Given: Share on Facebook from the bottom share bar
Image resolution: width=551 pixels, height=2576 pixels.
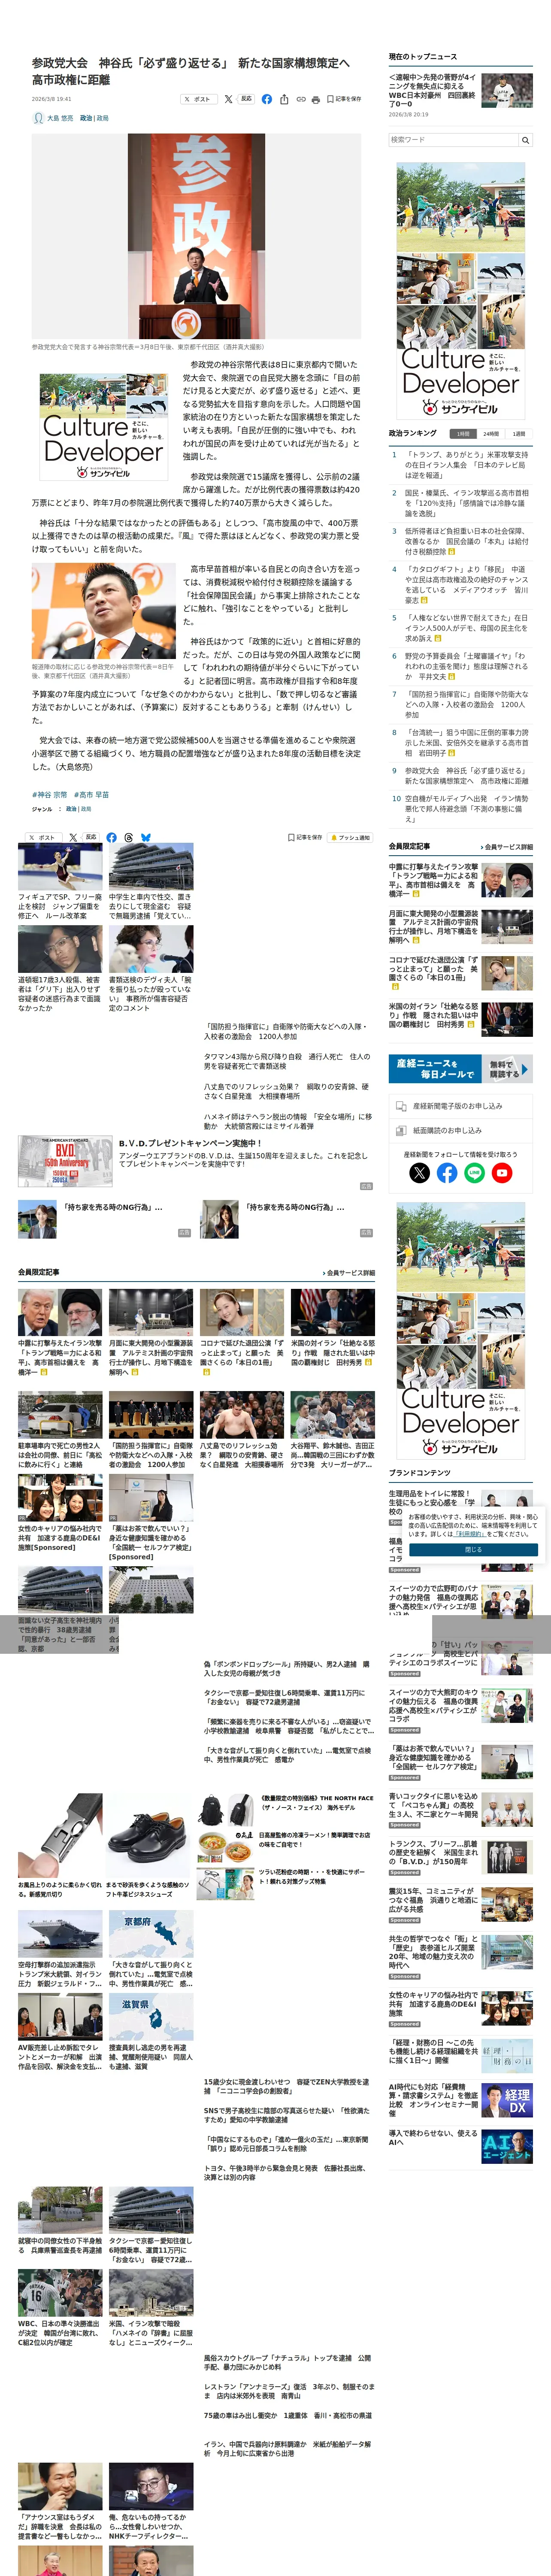Looking at the screenshot, I should click(112, 837).
